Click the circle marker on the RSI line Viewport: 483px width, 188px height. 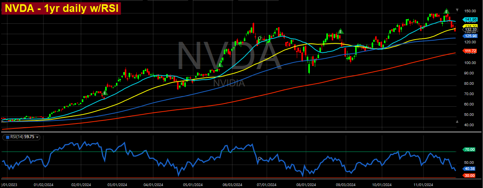pos(260,158)
